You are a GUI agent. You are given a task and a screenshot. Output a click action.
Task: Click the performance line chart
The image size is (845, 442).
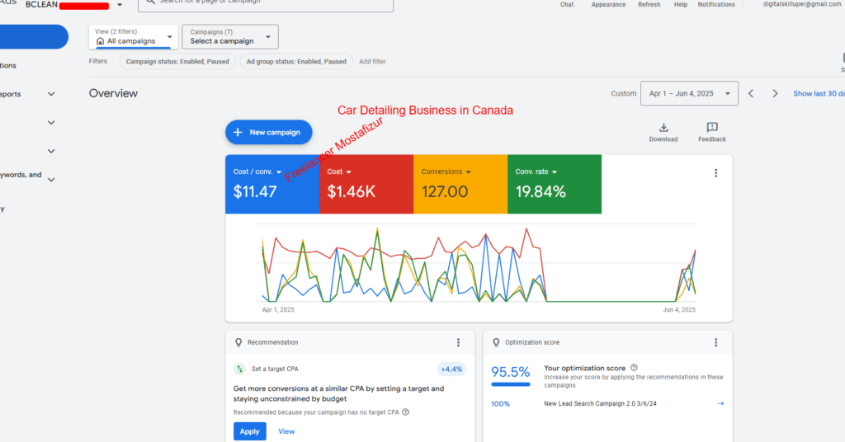tap(479, 265)
